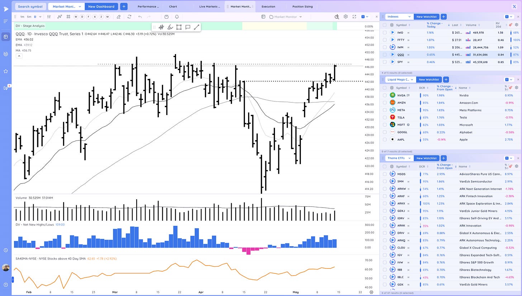Screen dimensions: 522x296
Task: Expand the timeframe dropdown arrow beside D
Action: point(40,16)
